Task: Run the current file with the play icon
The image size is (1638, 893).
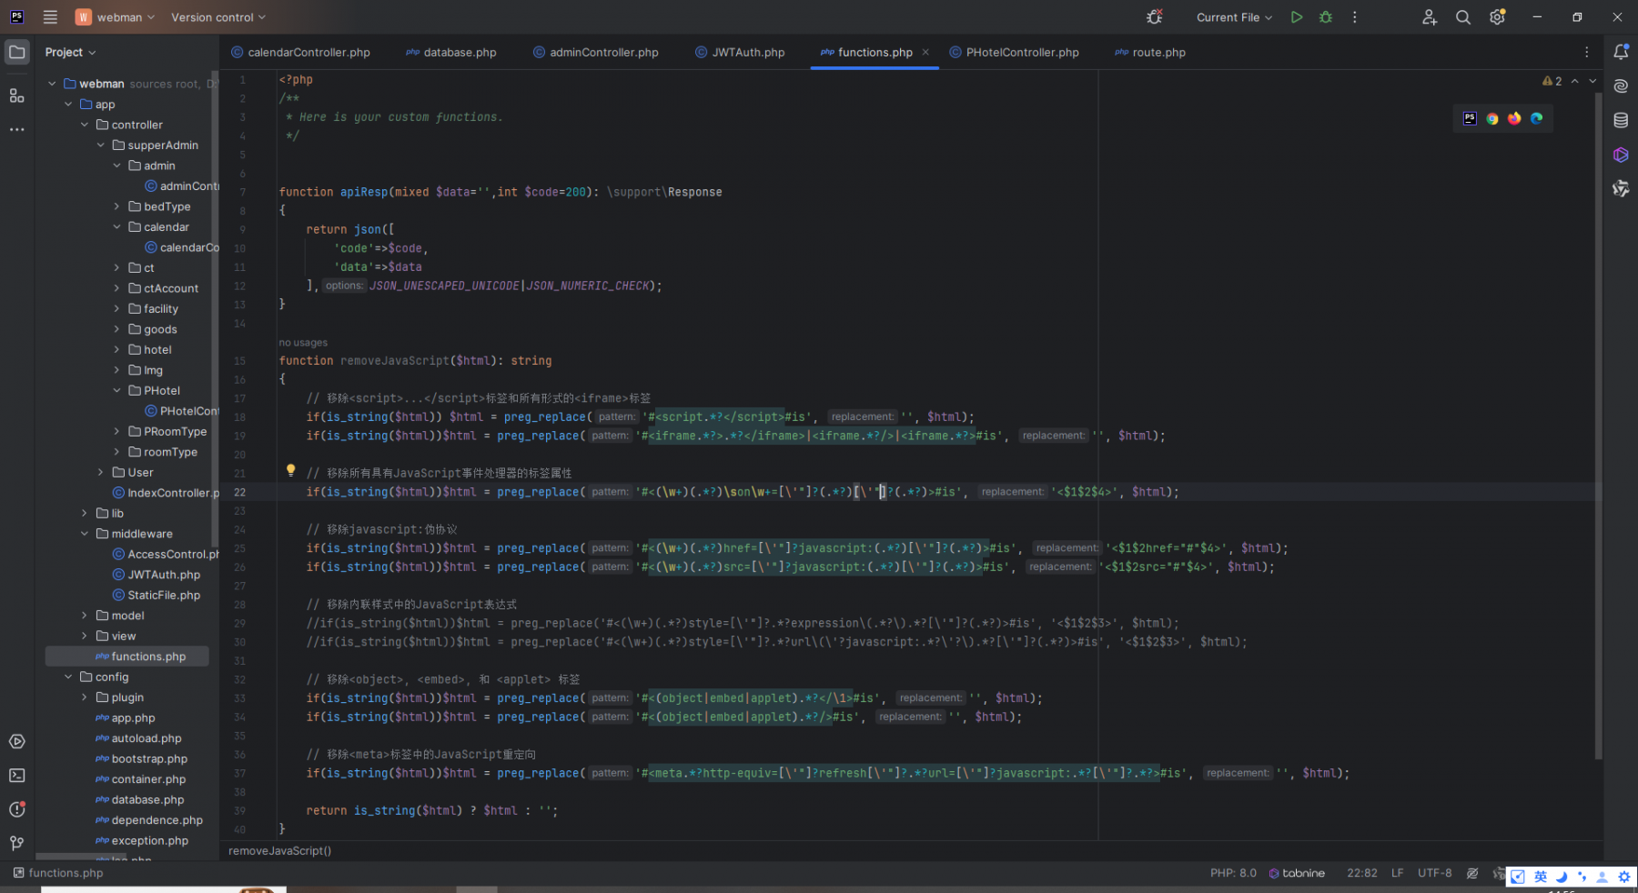Action: tap(1297, 17)
